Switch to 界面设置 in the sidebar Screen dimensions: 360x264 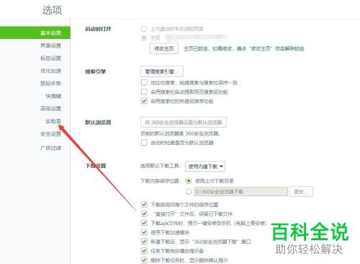[50, 45]
